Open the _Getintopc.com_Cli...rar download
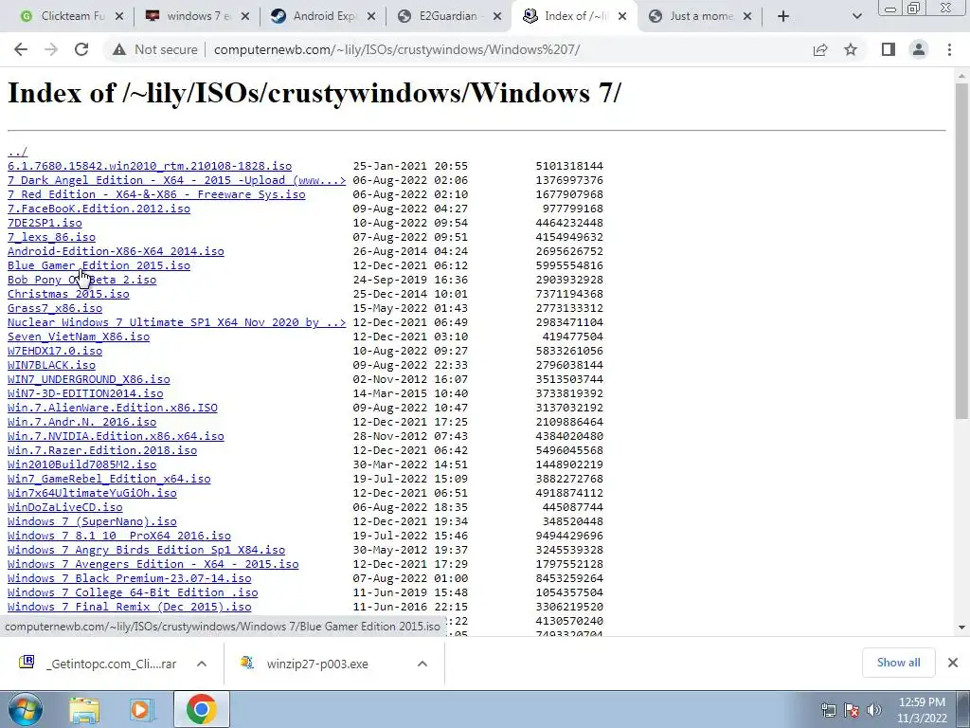Screen dimensions: 970x728 tap(99, 664)
